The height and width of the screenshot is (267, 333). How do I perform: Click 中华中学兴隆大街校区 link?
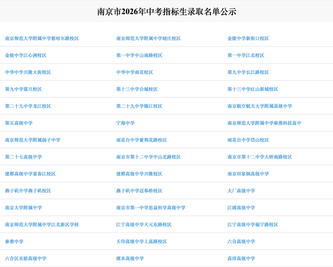(x=28, y=72)
